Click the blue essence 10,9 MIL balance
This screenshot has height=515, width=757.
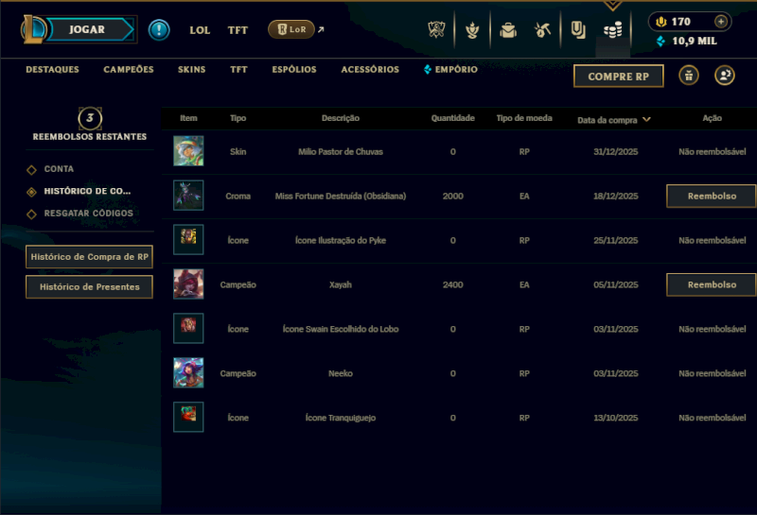click(688, 41)
